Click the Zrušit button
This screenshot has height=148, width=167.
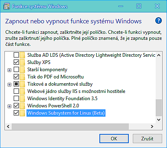coord(147,138)
